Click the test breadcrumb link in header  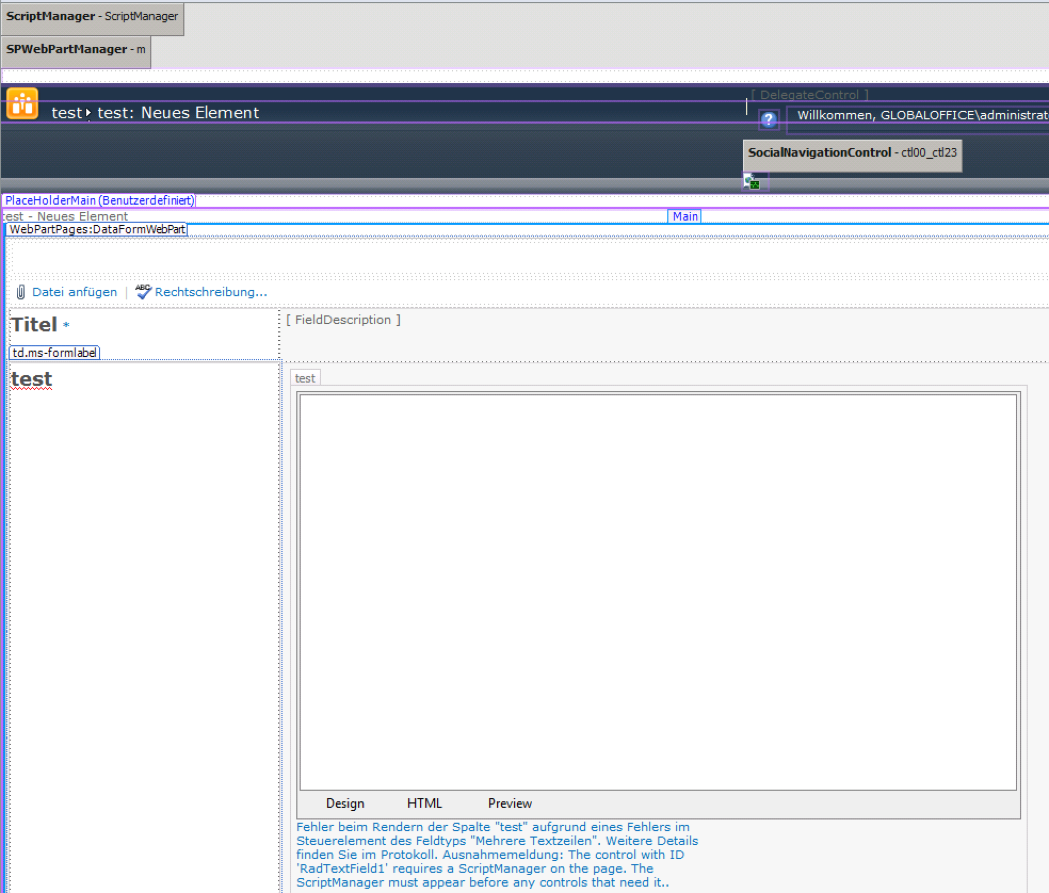(67, 113)
